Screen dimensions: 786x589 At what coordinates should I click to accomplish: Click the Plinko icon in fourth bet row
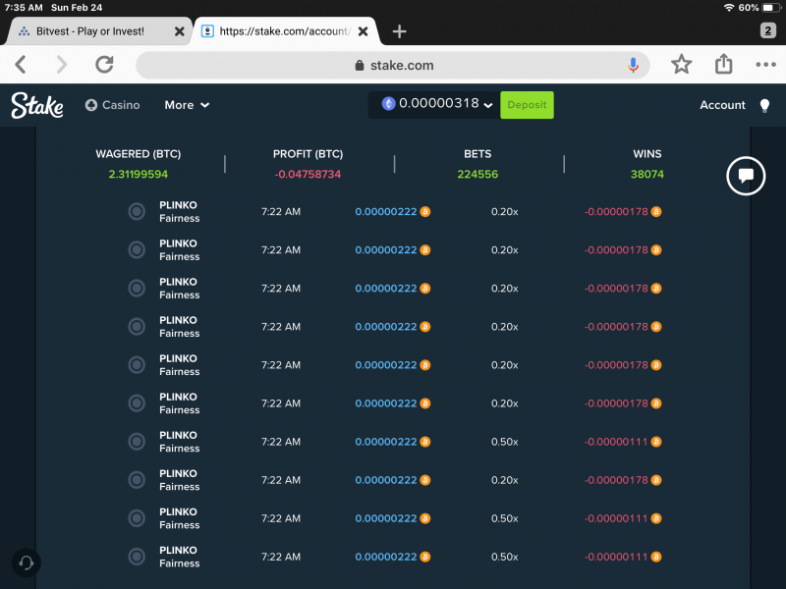click(137, 327)
